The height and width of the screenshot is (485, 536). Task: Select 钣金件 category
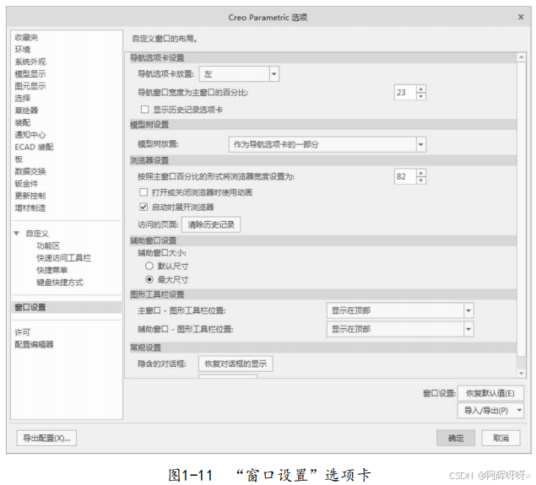click(x=26, y=183)
